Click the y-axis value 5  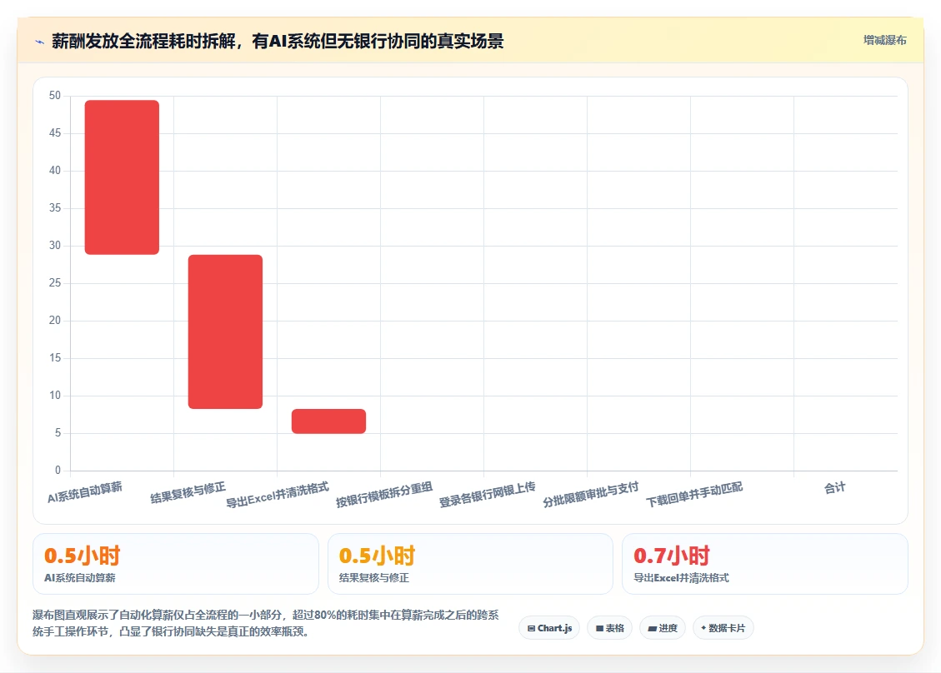coord(58,433)
